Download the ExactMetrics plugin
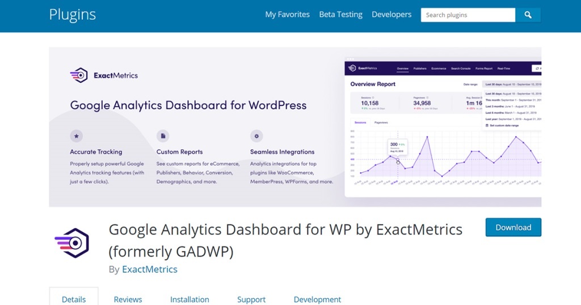Screen dimensions: 581x305 click(x=513, y=227)
